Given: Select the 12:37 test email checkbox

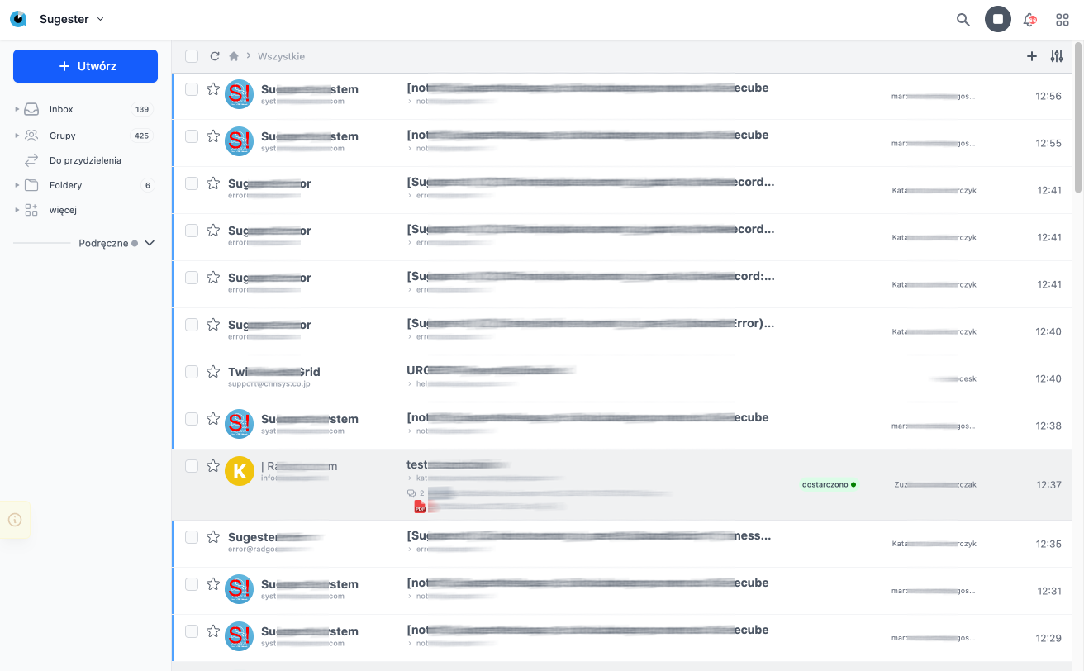Looking at the screenshot, I should coord(192,466).
